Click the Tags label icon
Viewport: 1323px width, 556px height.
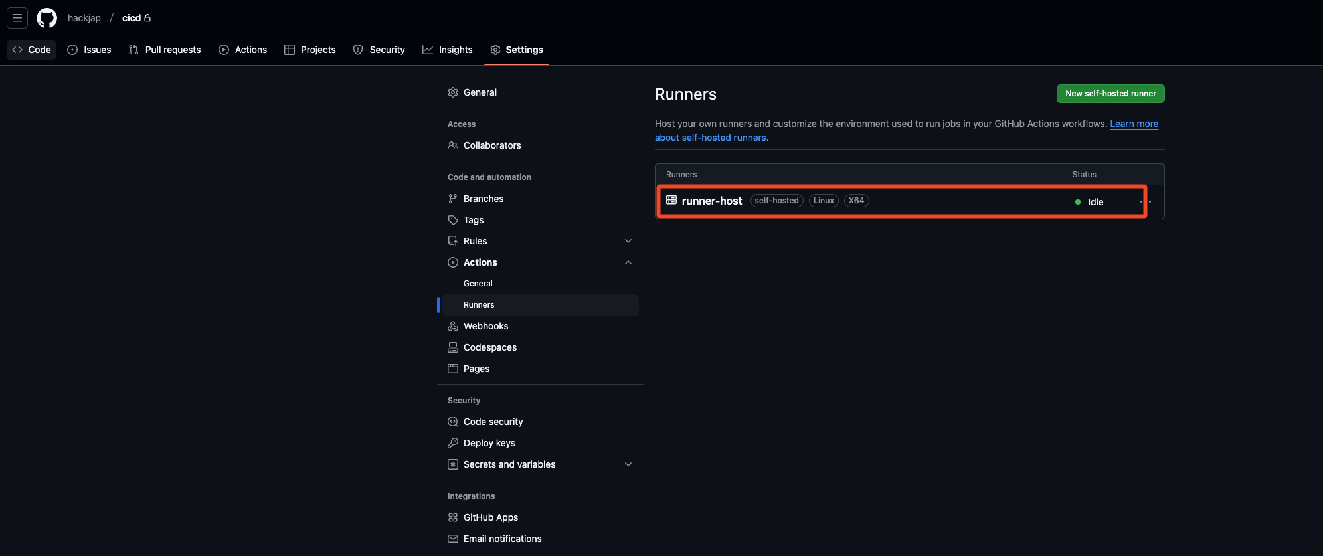(453, 220)
